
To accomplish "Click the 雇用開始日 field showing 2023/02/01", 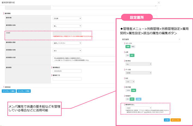I will 67,71.
